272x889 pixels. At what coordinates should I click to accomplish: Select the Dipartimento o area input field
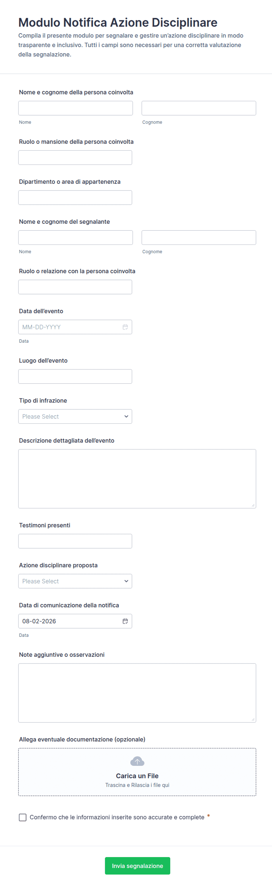pyautogui.click(x=75, y=197)
